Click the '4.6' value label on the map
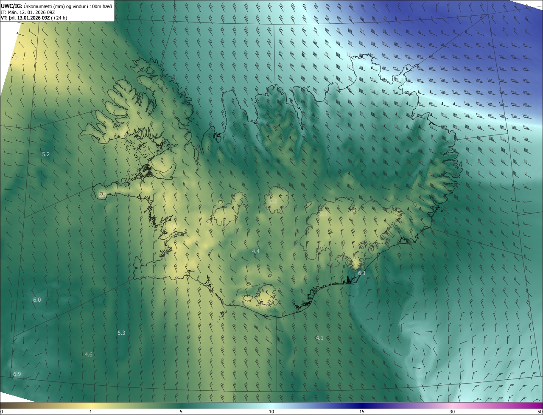 [x=89, y=354]
